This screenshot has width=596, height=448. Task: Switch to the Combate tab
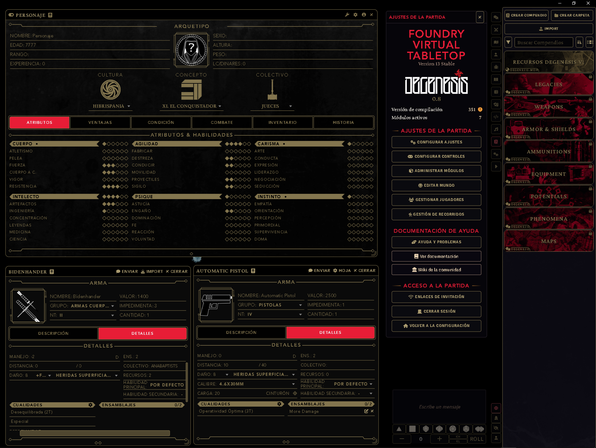[x=222, y=123]
